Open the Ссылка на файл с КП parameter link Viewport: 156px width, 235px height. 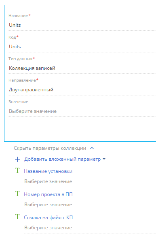click(48, 218)
